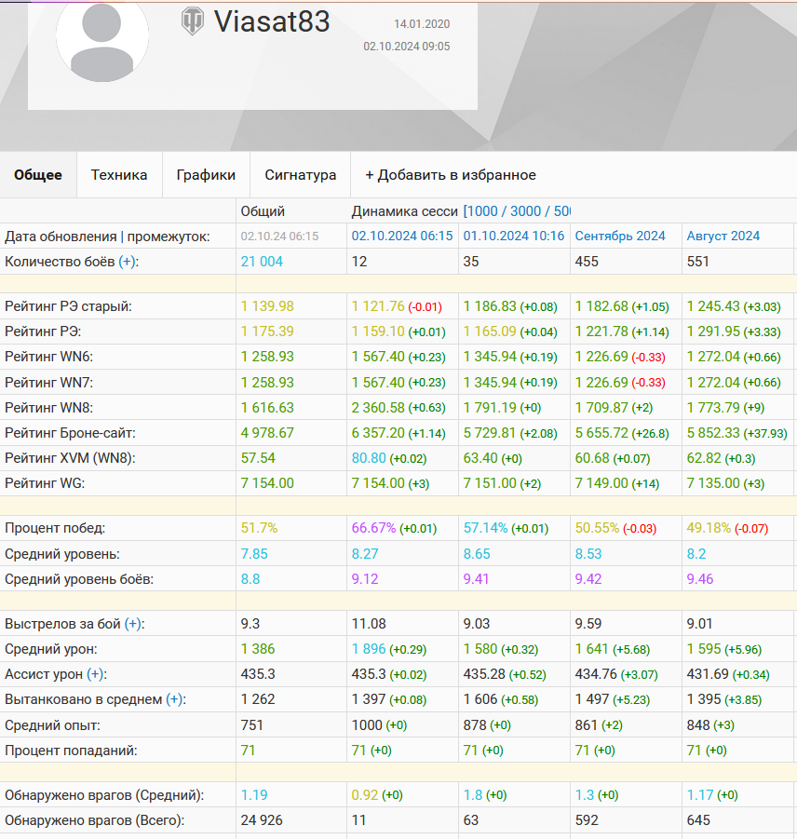
Task: Open the 02.10.2024 06:15 session column header
Action: (x=402, y=237)
